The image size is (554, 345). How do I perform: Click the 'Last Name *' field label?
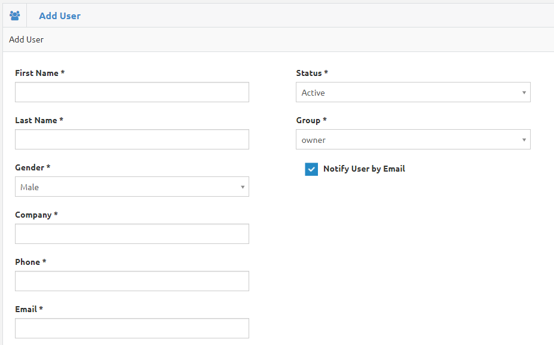39,120
